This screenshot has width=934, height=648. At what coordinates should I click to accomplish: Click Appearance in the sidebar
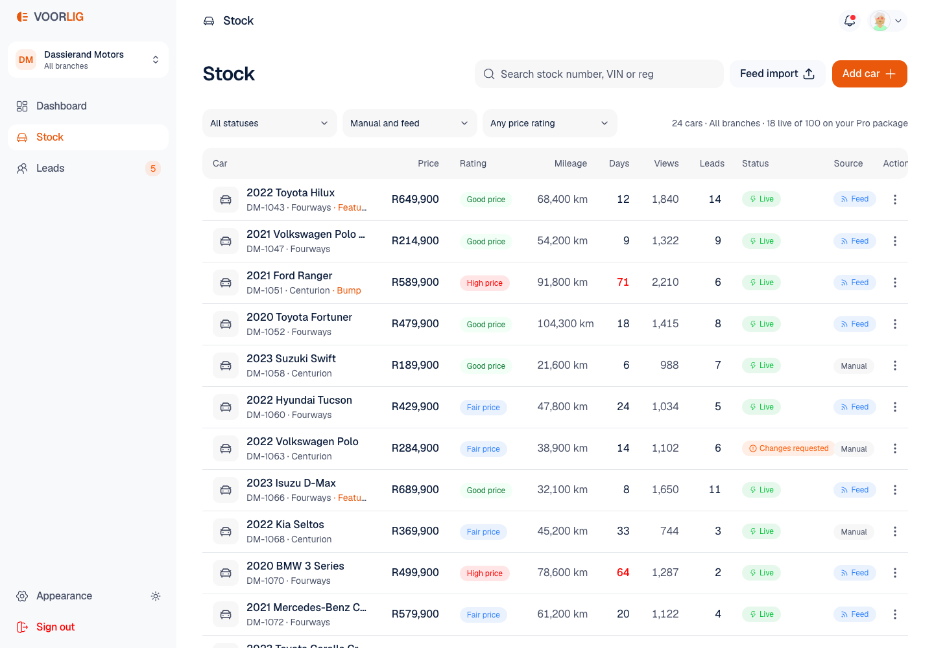point(64,596)
